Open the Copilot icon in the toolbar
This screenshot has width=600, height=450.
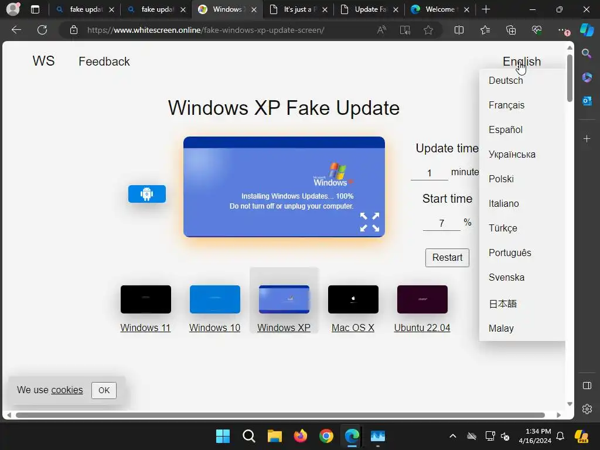[587, 30]
